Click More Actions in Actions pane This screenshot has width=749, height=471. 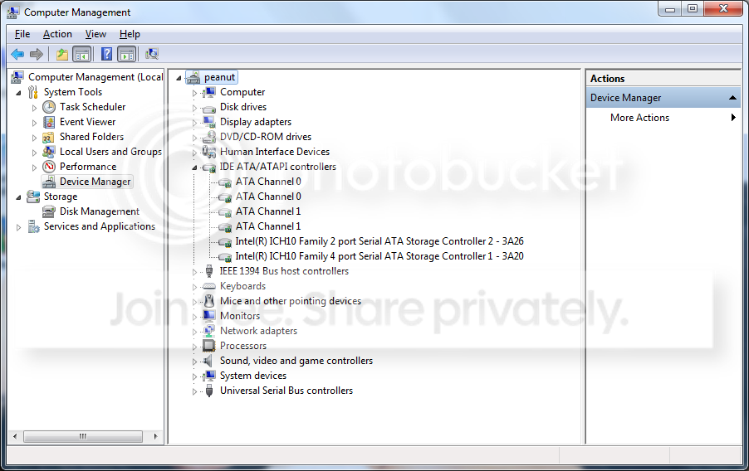click(x=639, y=118)
